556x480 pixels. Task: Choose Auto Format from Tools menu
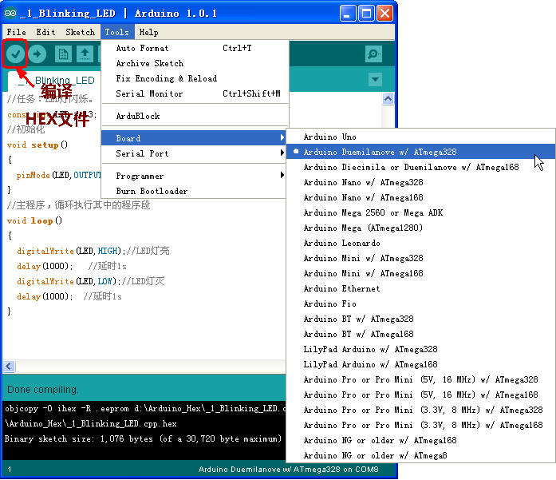[195, 48]
